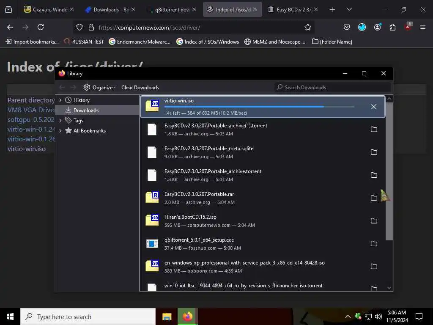Viewport: 433px width, 325px height.
Task: Open the [Folder Name] bookmarks folder
Action: pos(332,42)
